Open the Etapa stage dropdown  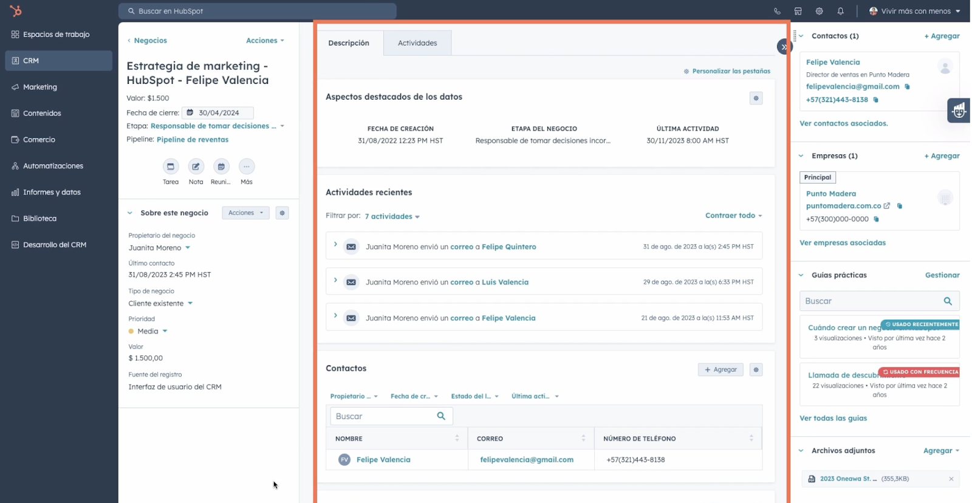217,126
